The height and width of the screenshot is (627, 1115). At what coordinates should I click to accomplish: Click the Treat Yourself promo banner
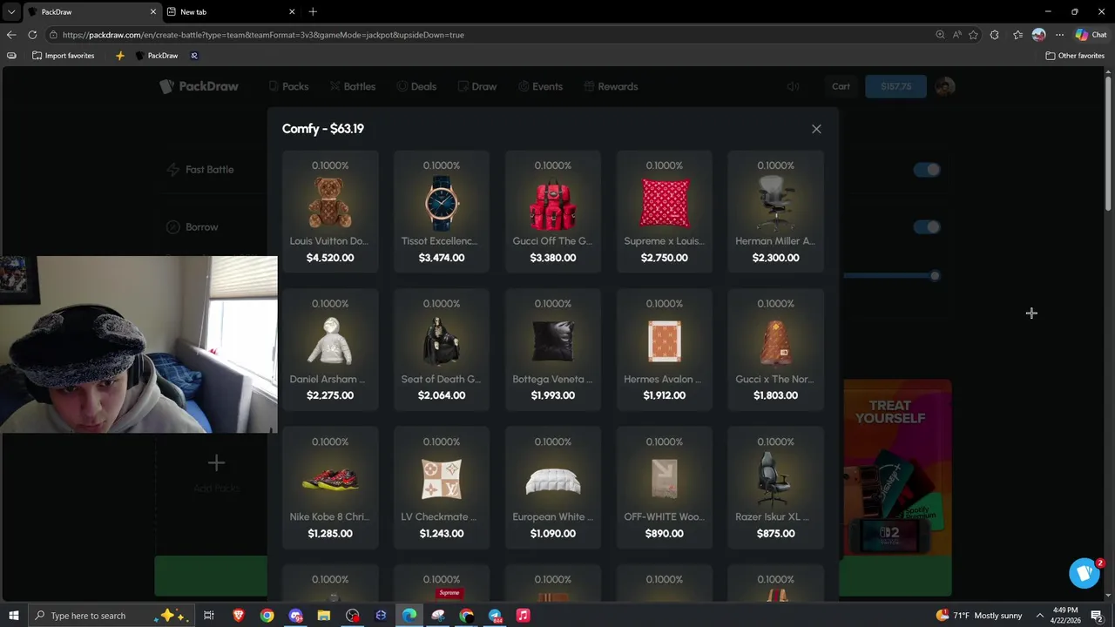[897, 468]
